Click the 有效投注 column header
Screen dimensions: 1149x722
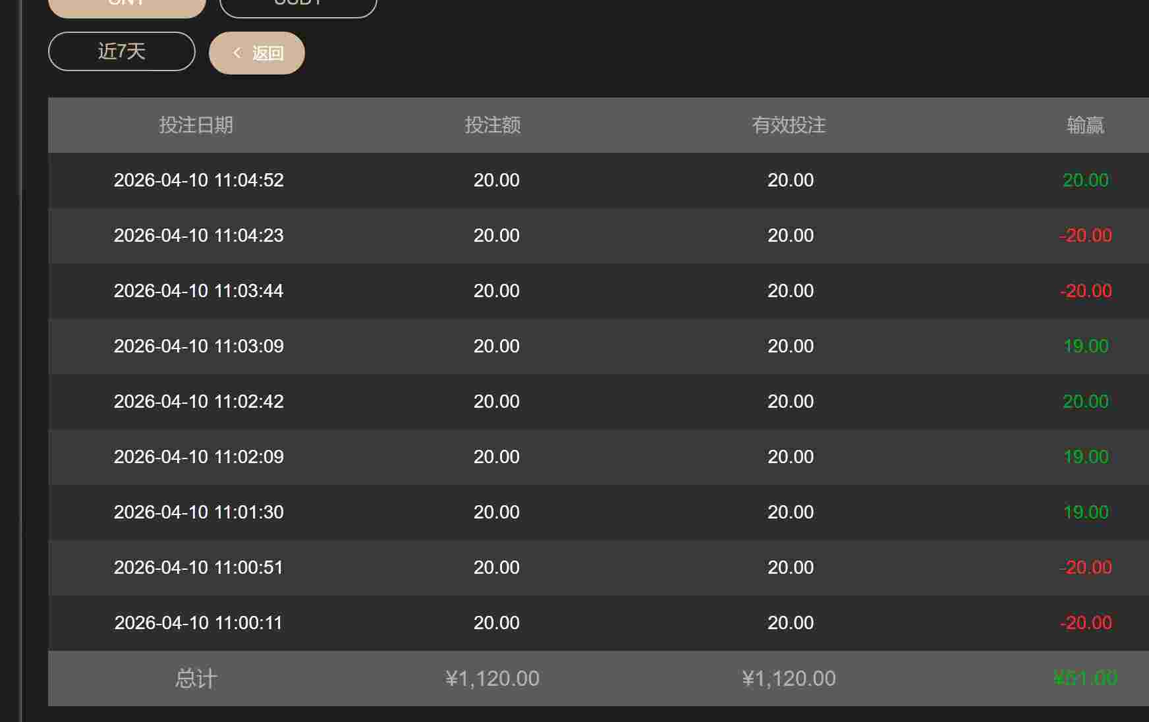click(789, 125)
